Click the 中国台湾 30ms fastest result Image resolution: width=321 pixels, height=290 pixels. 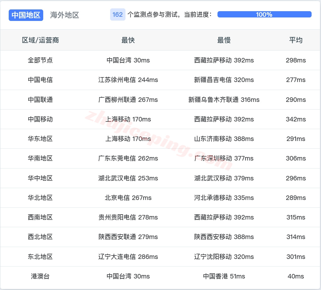128,60
